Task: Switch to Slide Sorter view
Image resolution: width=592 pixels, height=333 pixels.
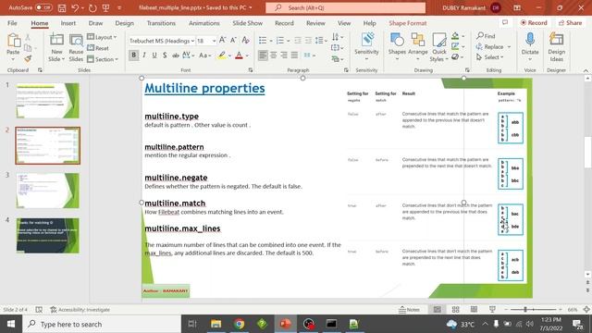Action: pyautogui.click(x=456, y=310)
